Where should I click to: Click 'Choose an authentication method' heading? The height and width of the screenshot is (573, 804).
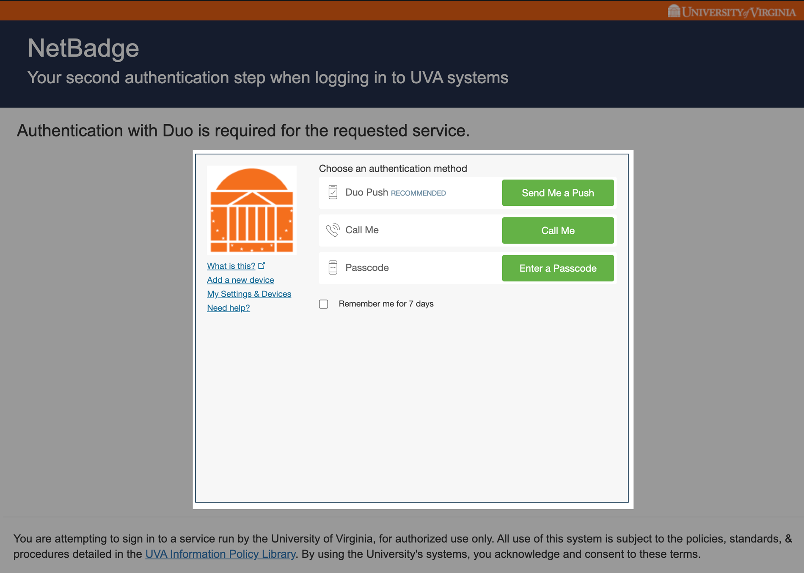pyautogui.click(x=393, y=169)
